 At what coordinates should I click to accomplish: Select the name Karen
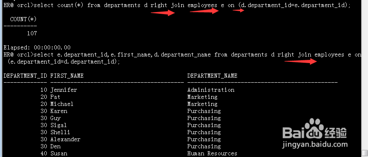coord(58,111)
